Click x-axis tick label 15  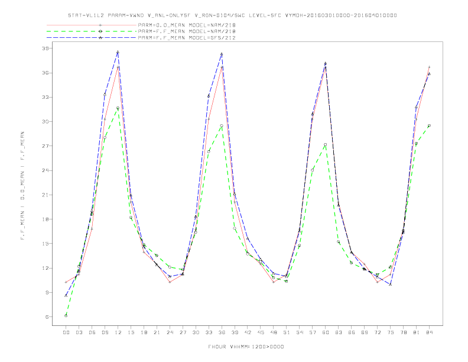(131, 332)
